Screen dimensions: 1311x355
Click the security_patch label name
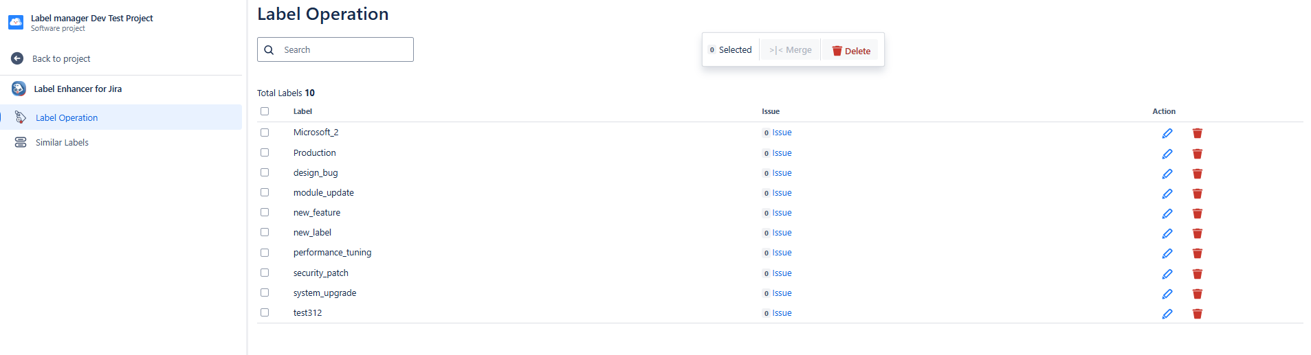(x=321, y=273)
